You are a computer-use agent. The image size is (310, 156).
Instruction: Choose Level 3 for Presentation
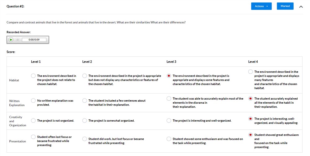169,139
